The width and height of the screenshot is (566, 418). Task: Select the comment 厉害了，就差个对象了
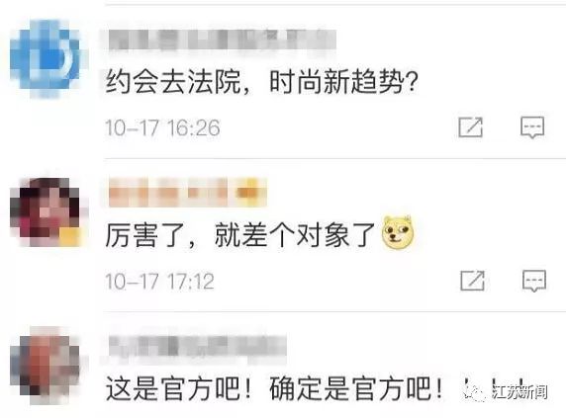(240, 235)
